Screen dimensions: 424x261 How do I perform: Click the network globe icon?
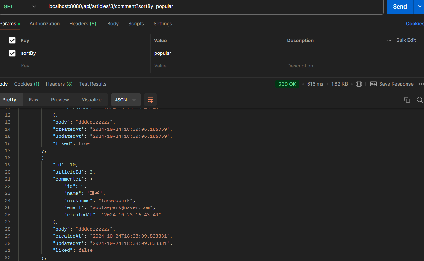click(x=359, y=84)
